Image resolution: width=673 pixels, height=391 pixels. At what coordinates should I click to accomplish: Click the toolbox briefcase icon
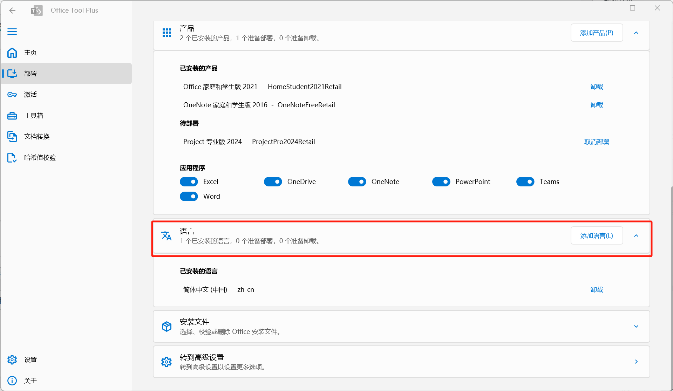[12, 116]
